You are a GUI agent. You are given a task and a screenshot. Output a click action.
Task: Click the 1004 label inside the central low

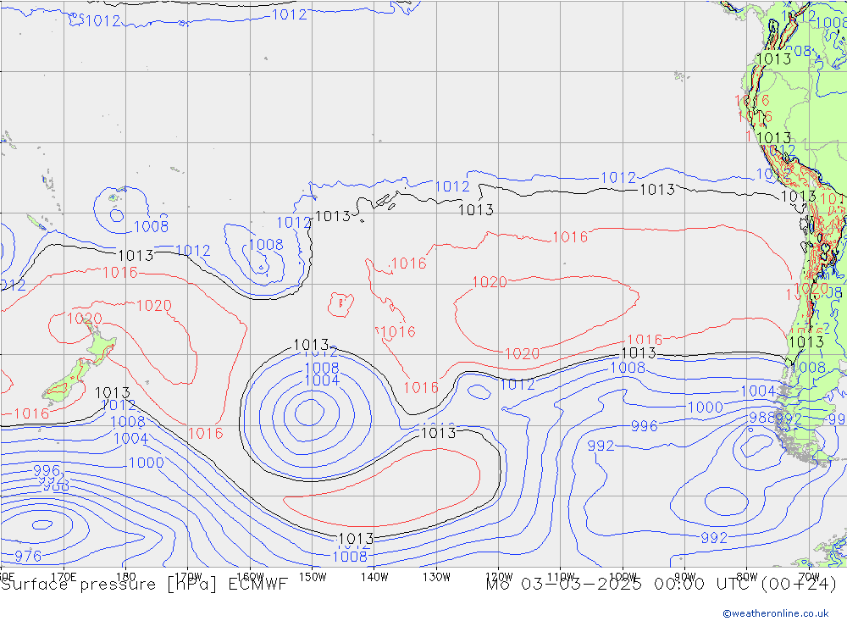coord(322,380)
